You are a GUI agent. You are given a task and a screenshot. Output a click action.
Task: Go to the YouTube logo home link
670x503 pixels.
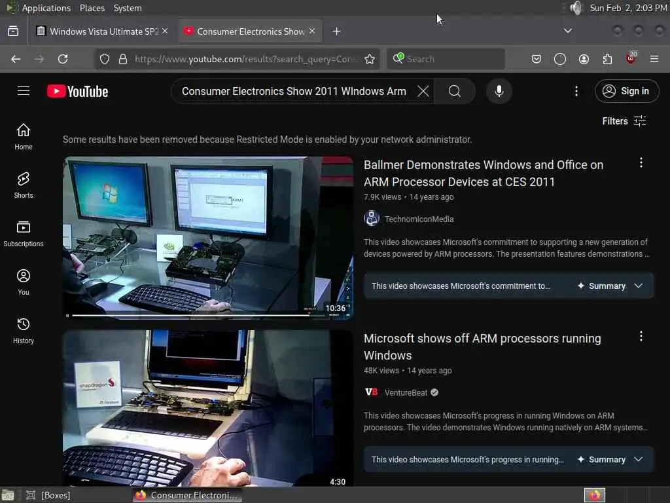click(77, 91)
